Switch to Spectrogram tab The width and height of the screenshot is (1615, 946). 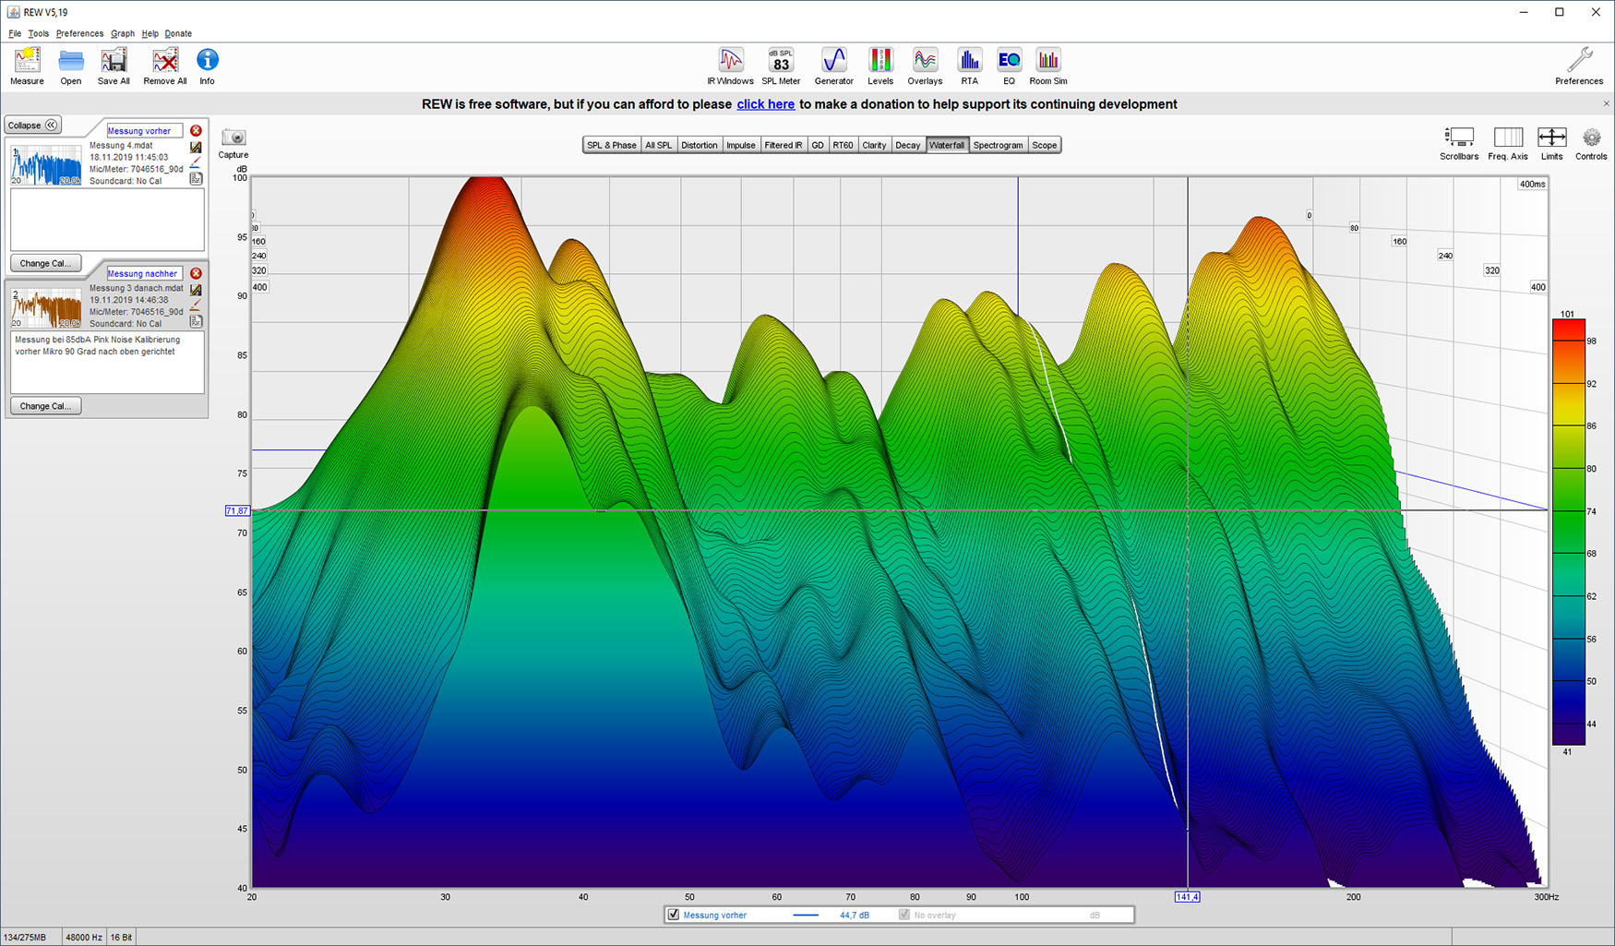point(999,145)
